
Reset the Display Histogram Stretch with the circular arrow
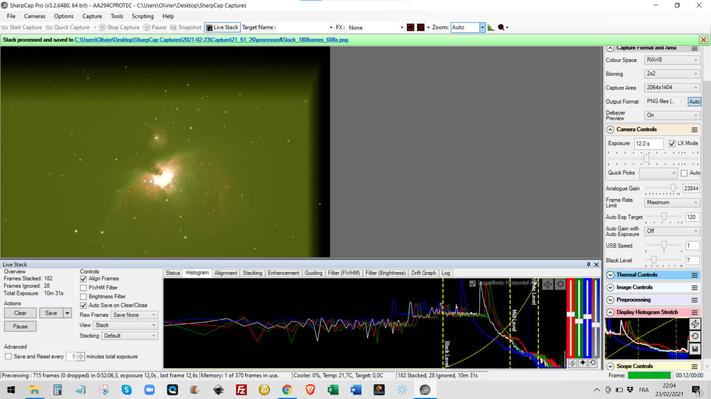tap(695, 336)
